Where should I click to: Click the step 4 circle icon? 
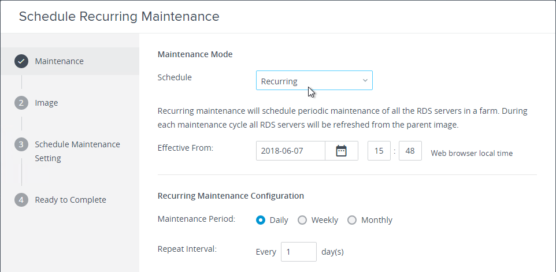21,200
